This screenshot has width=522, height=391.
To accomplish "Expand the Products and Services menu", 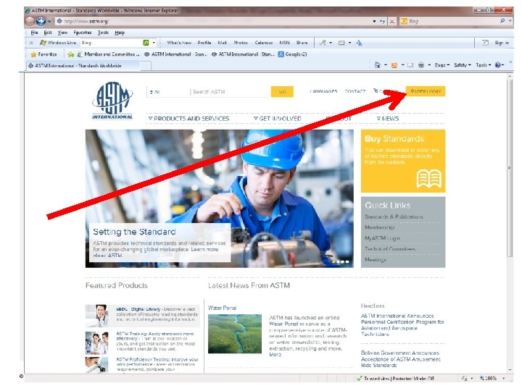I will pyautogui.click(x=188, y=119).
